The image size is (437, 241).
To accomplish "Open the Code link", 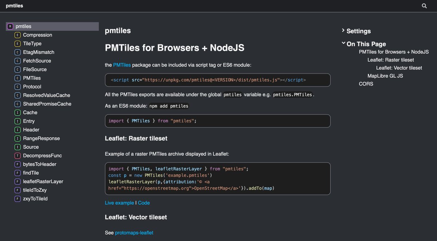I will click(x=144, y=203).
